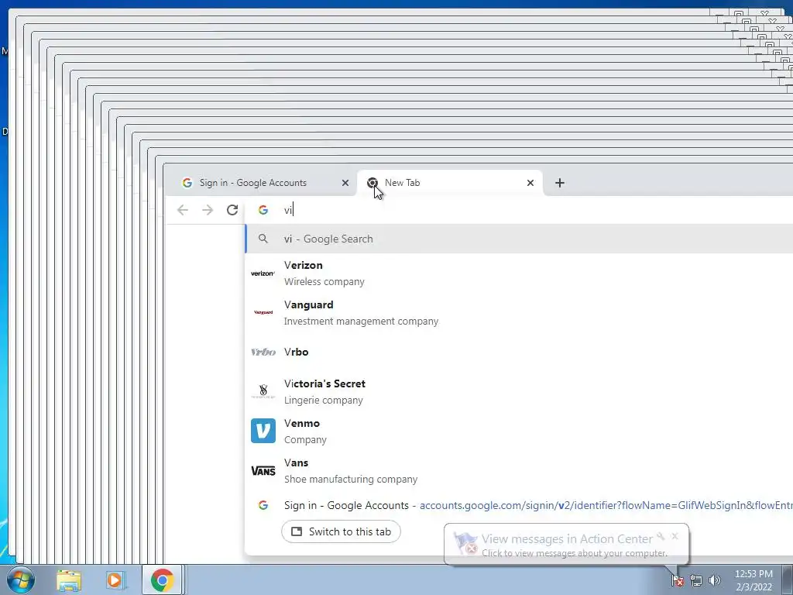793x595 pixels.
Task: Launch Windows Media Player from the taskbar
Action: [x=115, y=580]
